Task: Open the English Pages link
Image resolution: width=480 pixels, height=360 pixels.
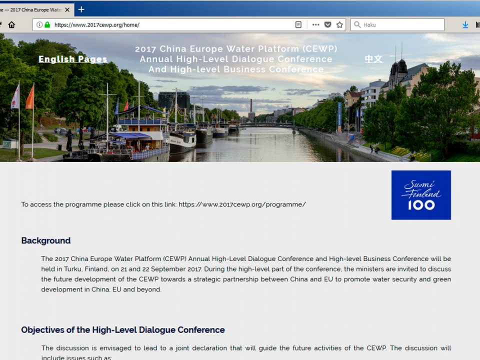Action: tap(73, 59)
